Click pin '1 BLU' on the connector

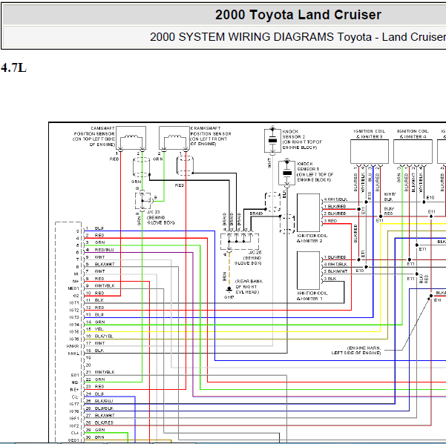[95, 228]
